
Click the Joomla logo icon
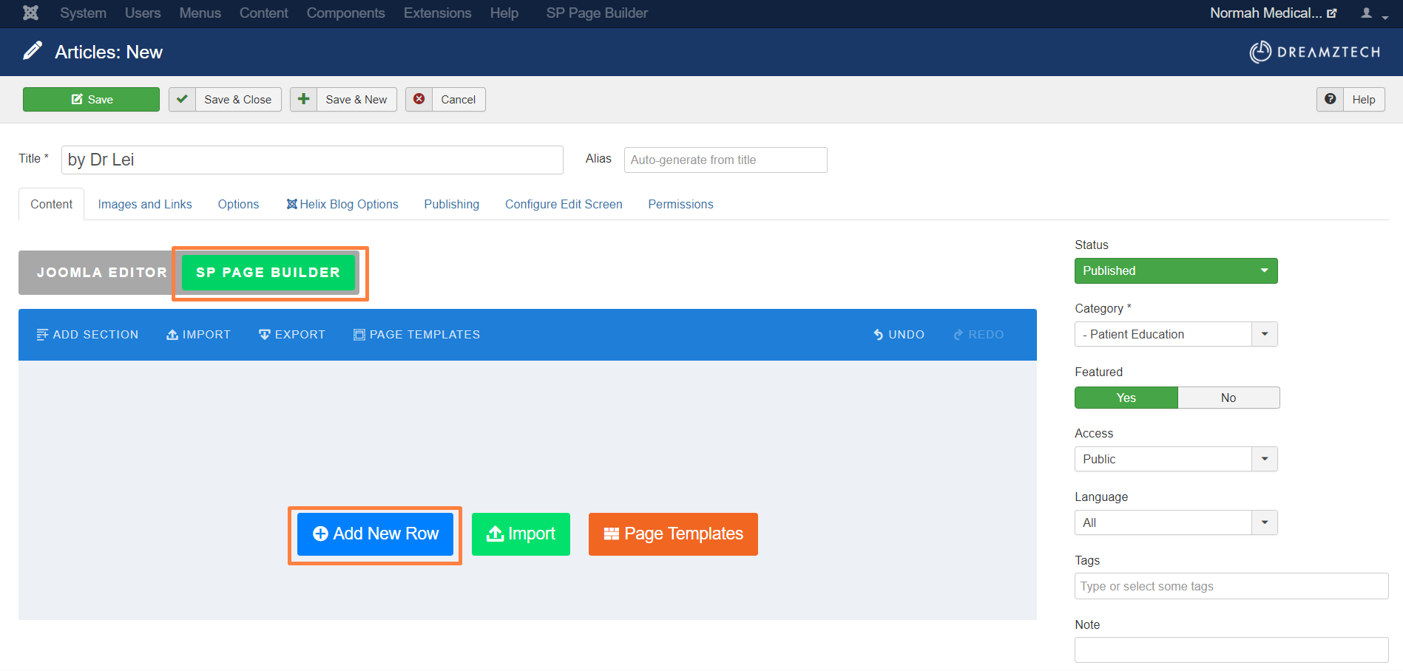(x=30, y=13)
